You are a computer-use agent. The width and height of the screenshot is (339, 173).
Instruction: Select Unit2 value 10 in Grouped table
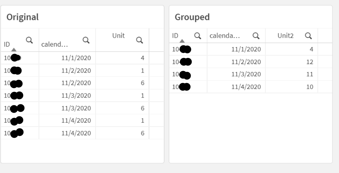pos(310,87)
